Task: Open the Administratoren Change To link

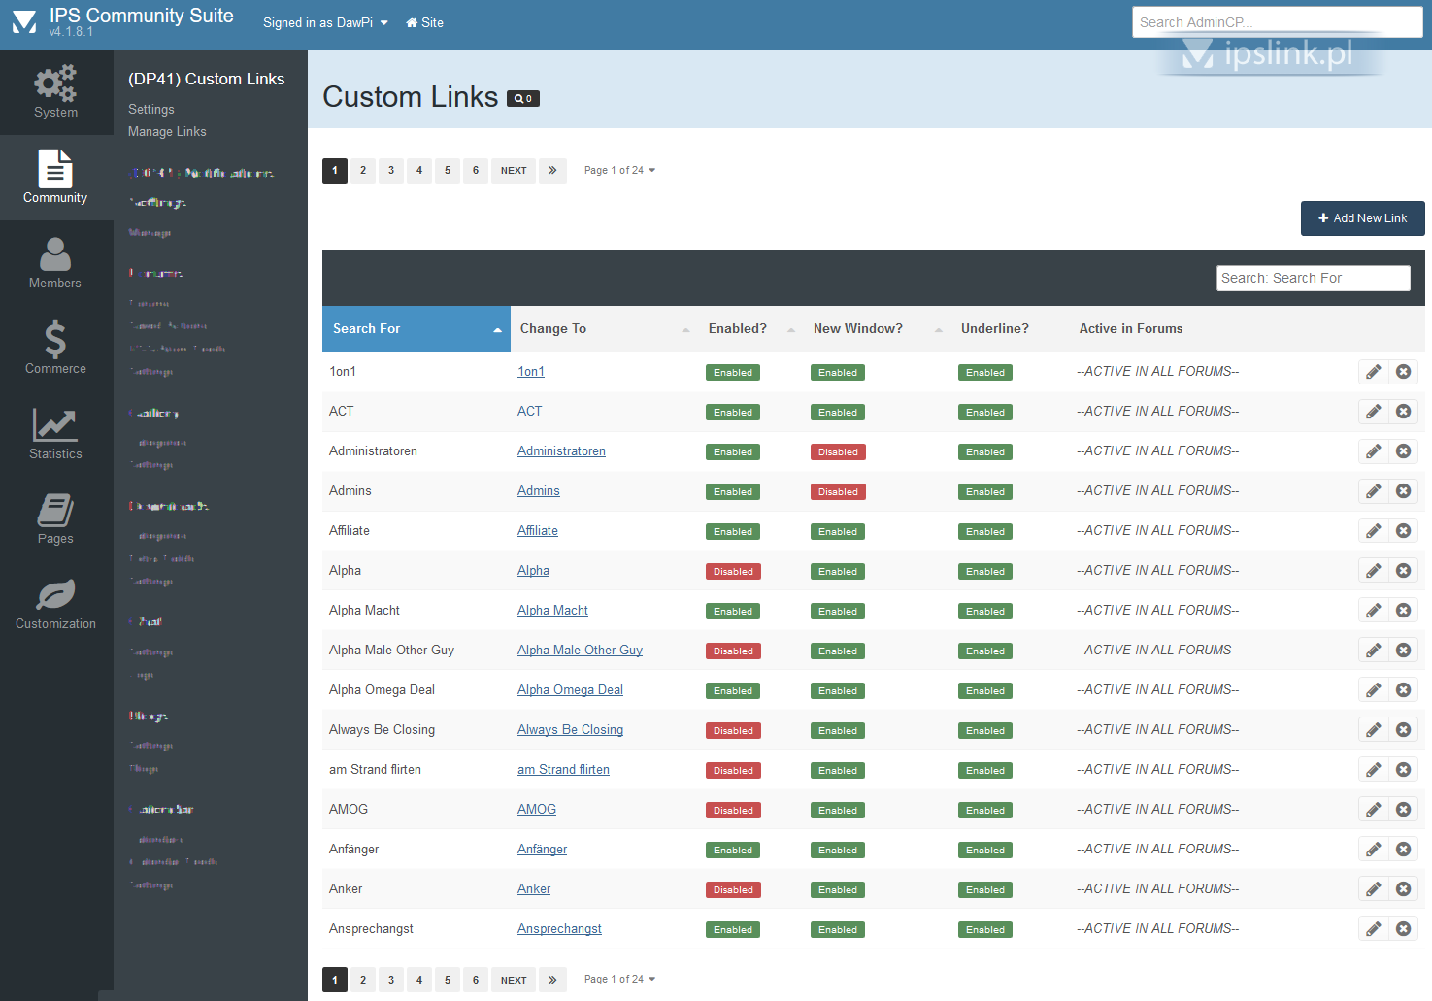Action: pyautogui.click(x=561, y=451)
